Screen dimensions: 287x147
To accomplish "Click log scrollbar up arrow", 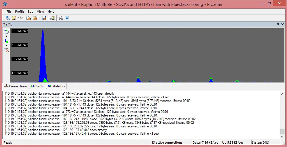I will coord(282,94).
